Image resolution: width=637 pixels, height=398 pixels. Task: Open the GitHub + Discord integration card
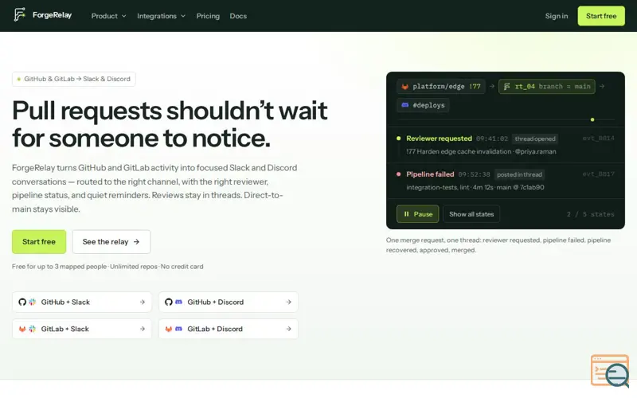coord(229,302)
